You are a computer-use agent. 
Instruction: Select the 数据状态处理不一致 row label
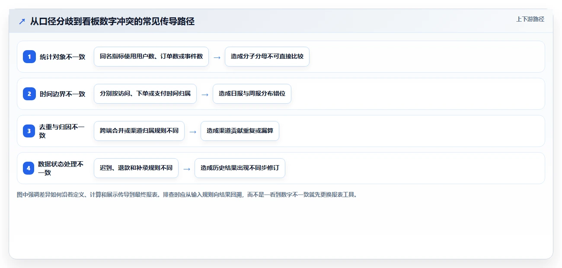[61, 168]
